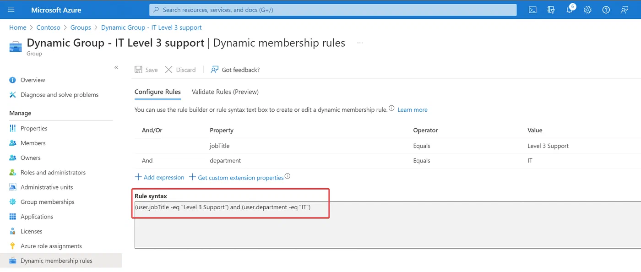Open Group memberships page
The image size is (641, 272).
click(48, 202)
